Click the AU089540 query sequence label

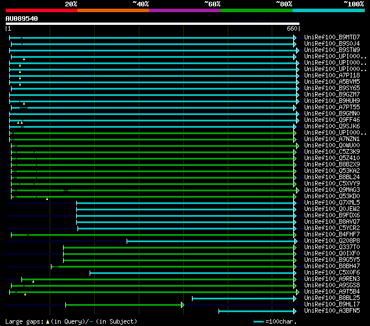(22, 18)
